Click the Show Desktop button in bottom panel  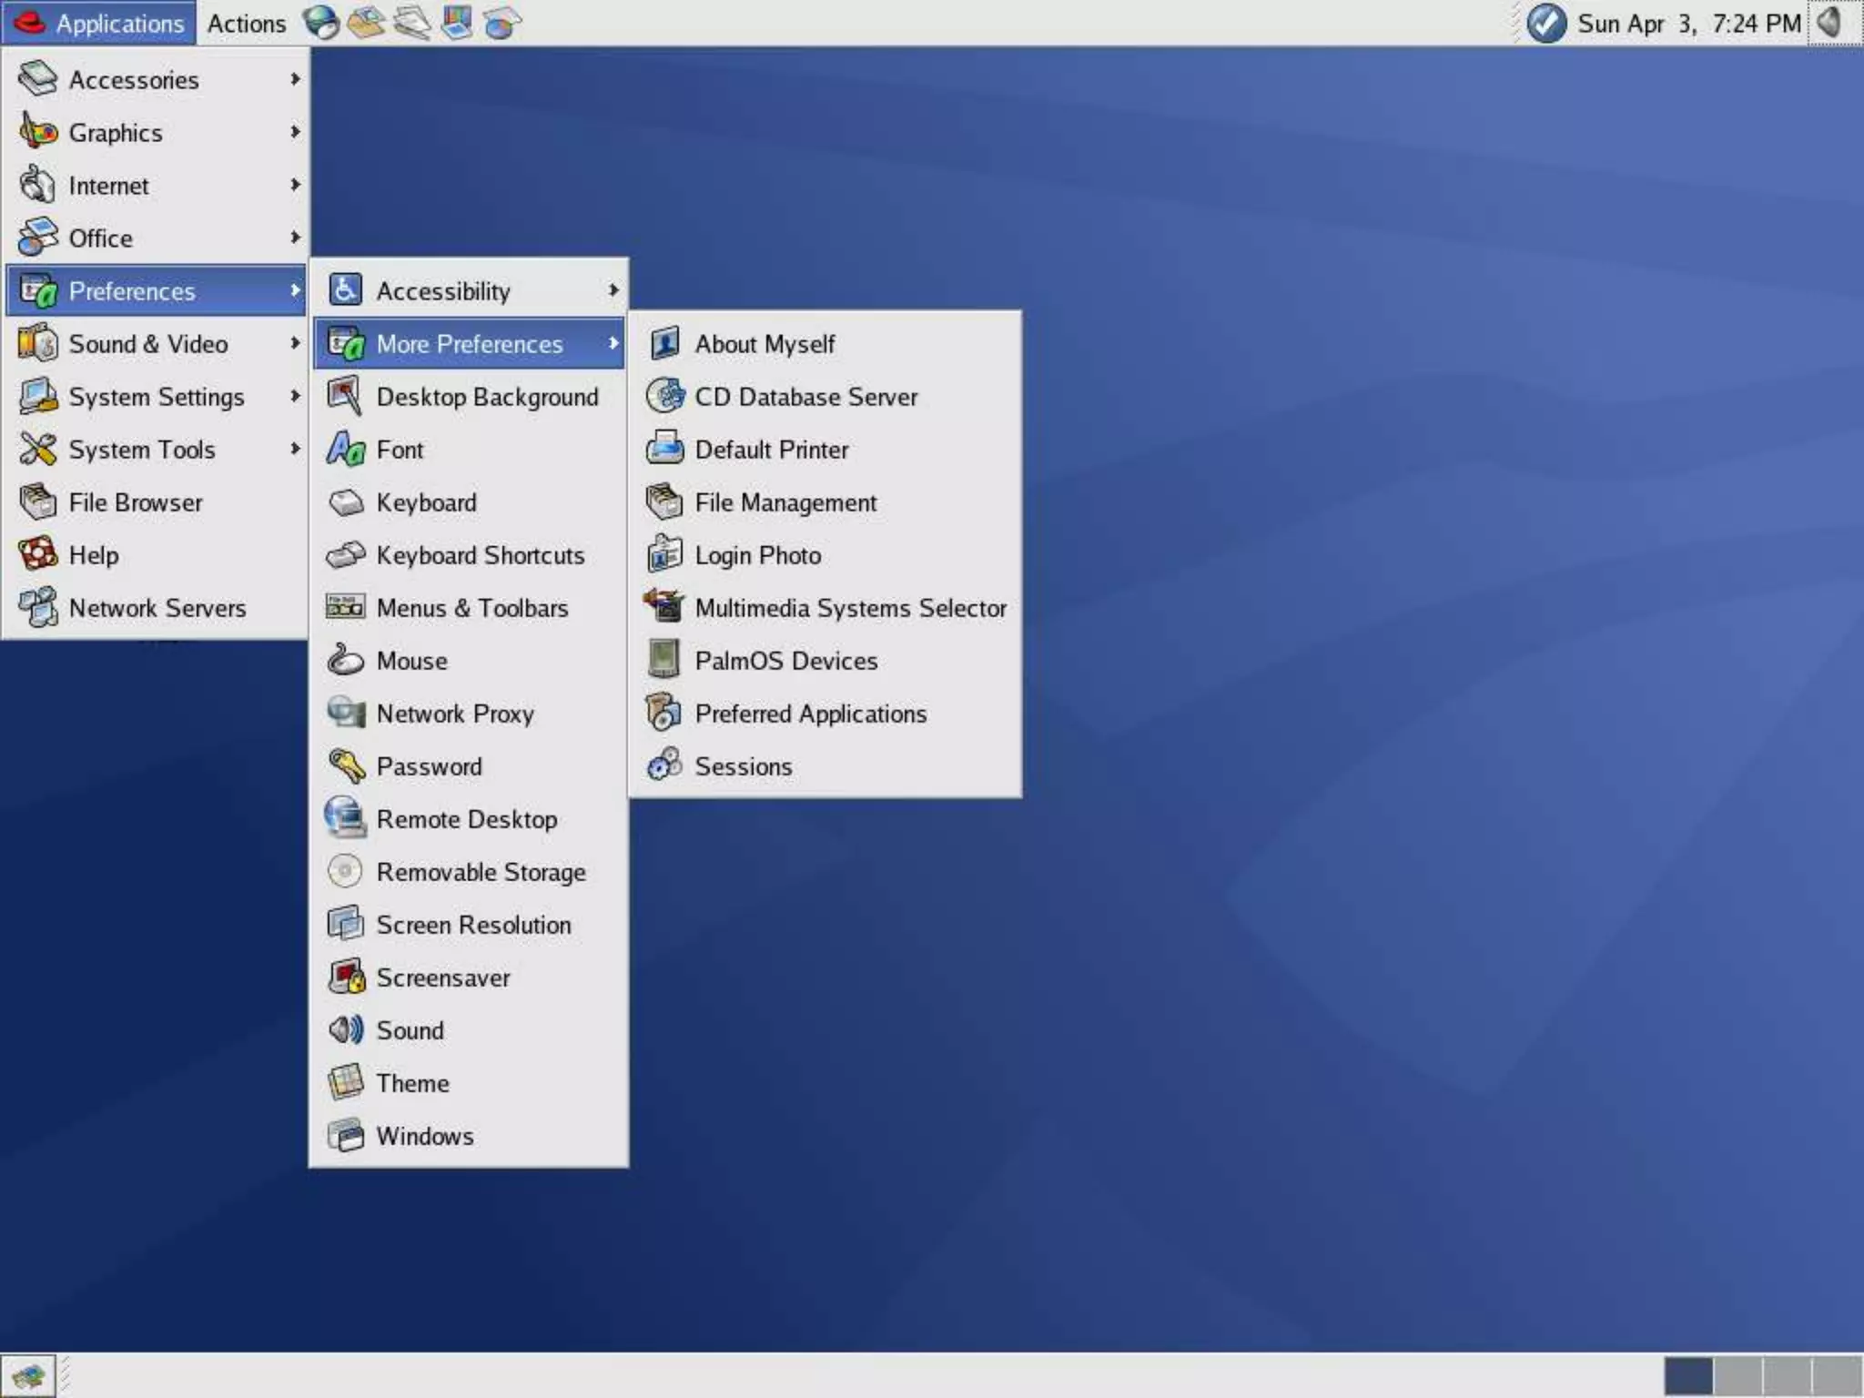(x=27, y=1375)
